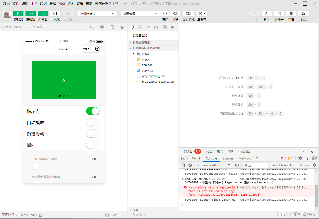Expand the 大纲 outline section
Screen dimensions: 319x219
[153, 210]
